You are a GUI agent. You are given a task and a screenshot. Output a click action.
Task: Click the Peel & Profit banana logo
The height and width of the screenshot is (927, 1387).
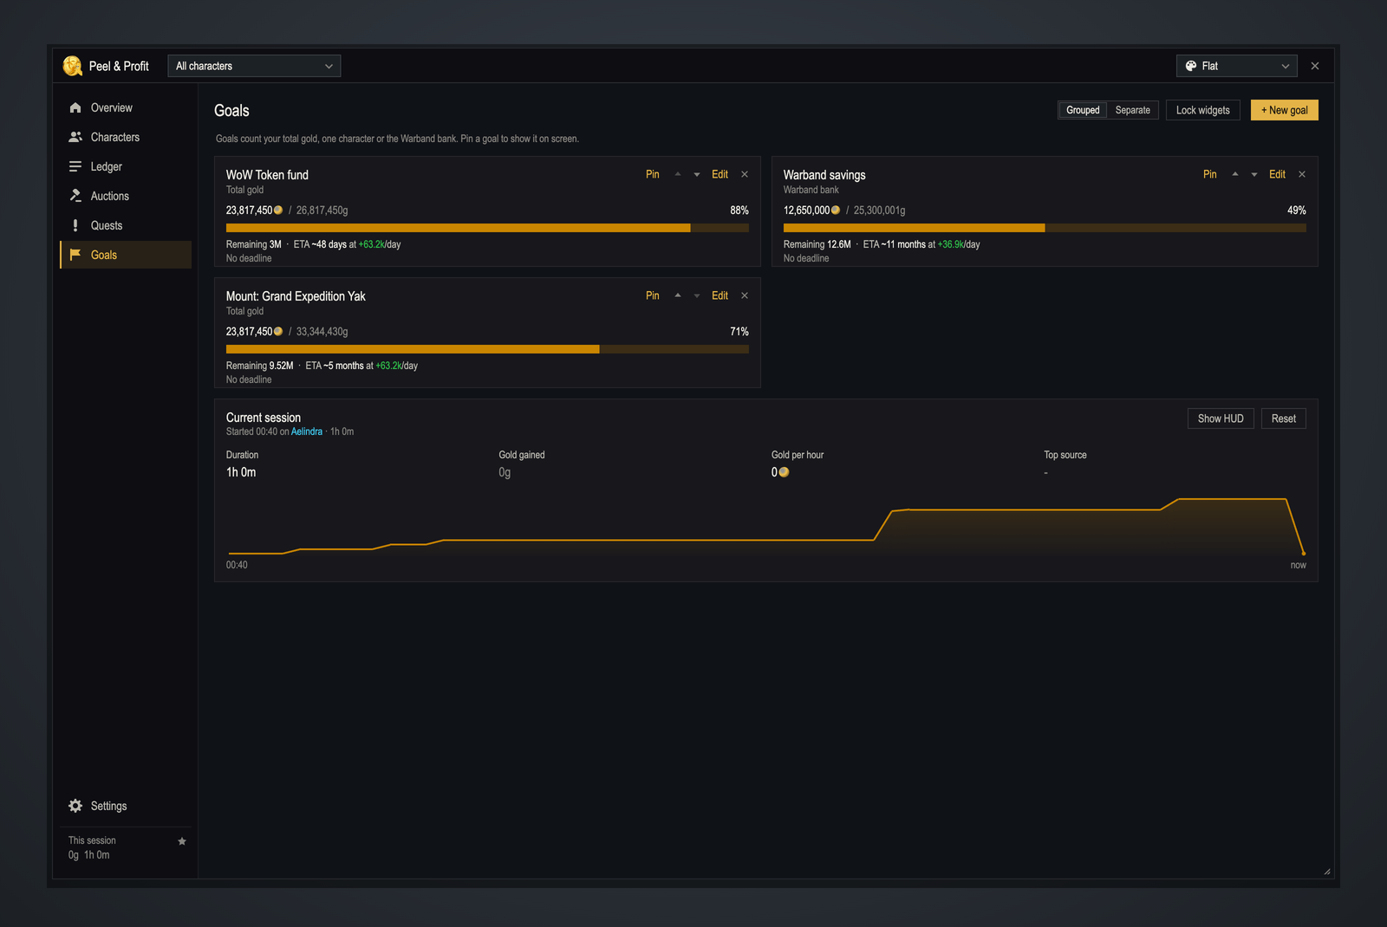(73, 66)
